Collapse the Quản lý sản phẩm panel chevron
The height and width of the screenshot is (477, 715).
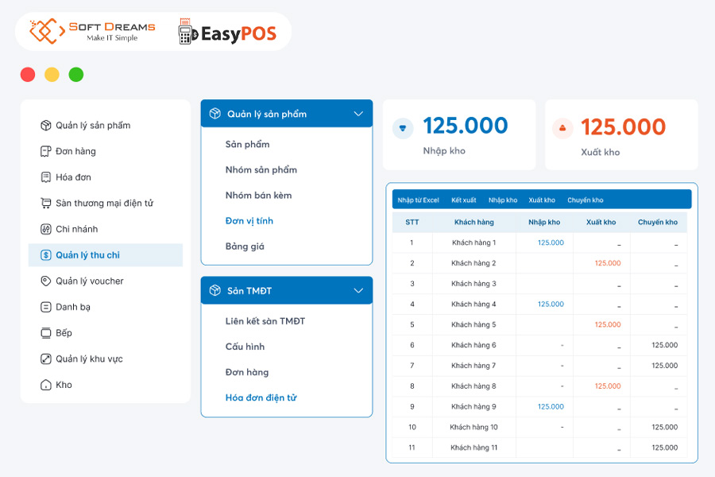(x=359, y=113)
